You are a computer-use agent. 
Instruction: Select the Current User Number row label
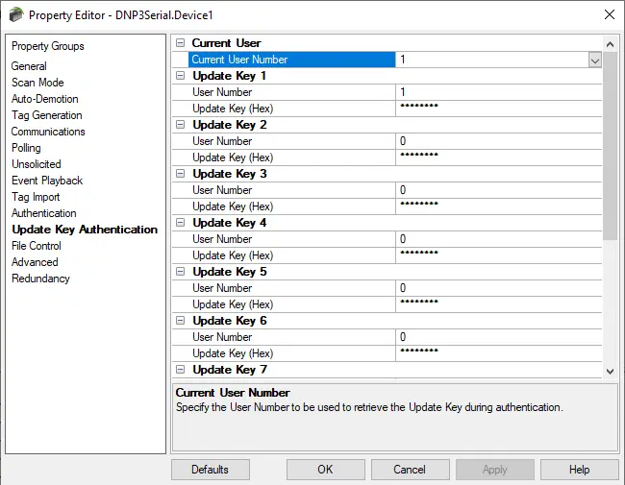click(x=291, y=60)
